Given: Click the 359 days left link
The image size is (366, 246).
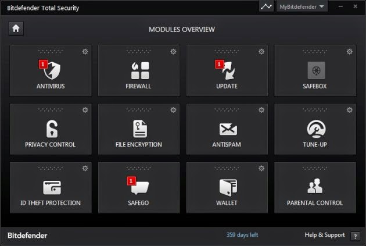Looking at the screenshot, I should (x=242, y=235).
